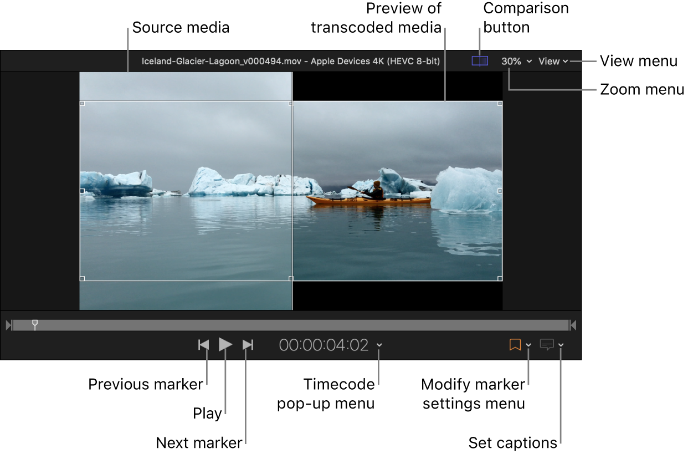Click the timeline In point marker
Image resolution: width=688 pixels, height=459 pixels.
coord(8,325)
